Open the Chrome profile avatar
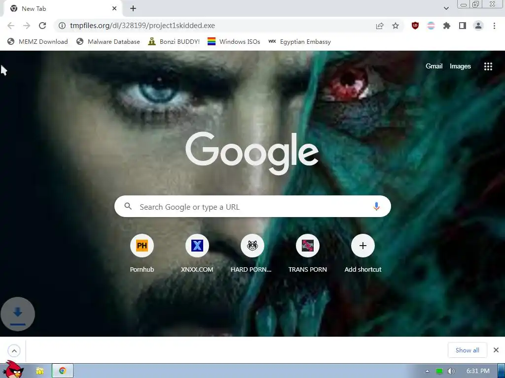The width and height of the screenshot is (505, 378). [x=478, y=26]
